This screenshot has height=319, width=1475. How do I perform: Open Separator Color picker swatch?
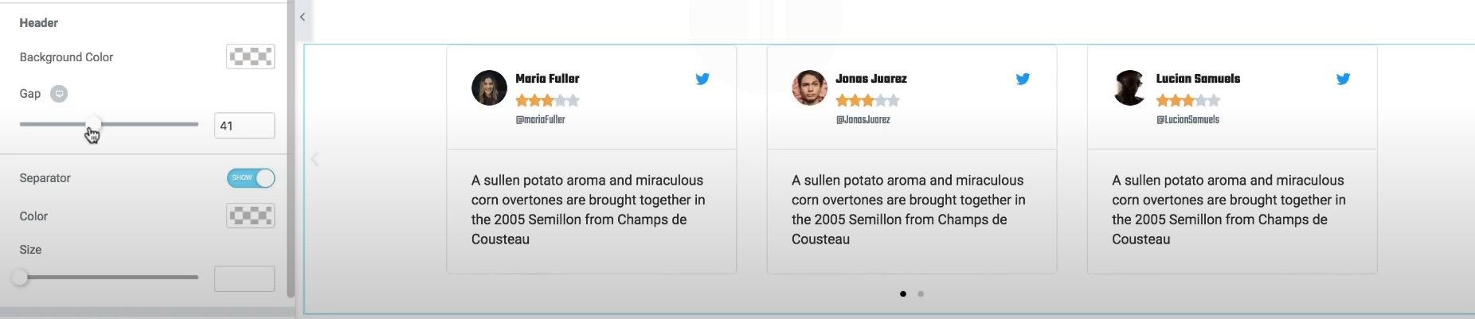251,216
